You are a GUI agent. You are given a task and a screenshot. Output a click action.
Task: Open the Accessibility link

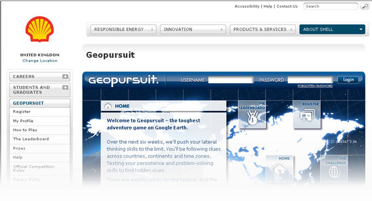247,7
